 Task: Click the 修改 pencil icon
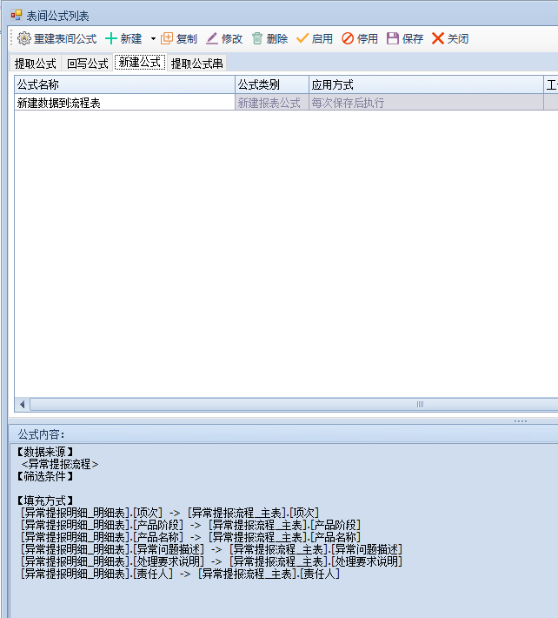[x=212, y=39]
